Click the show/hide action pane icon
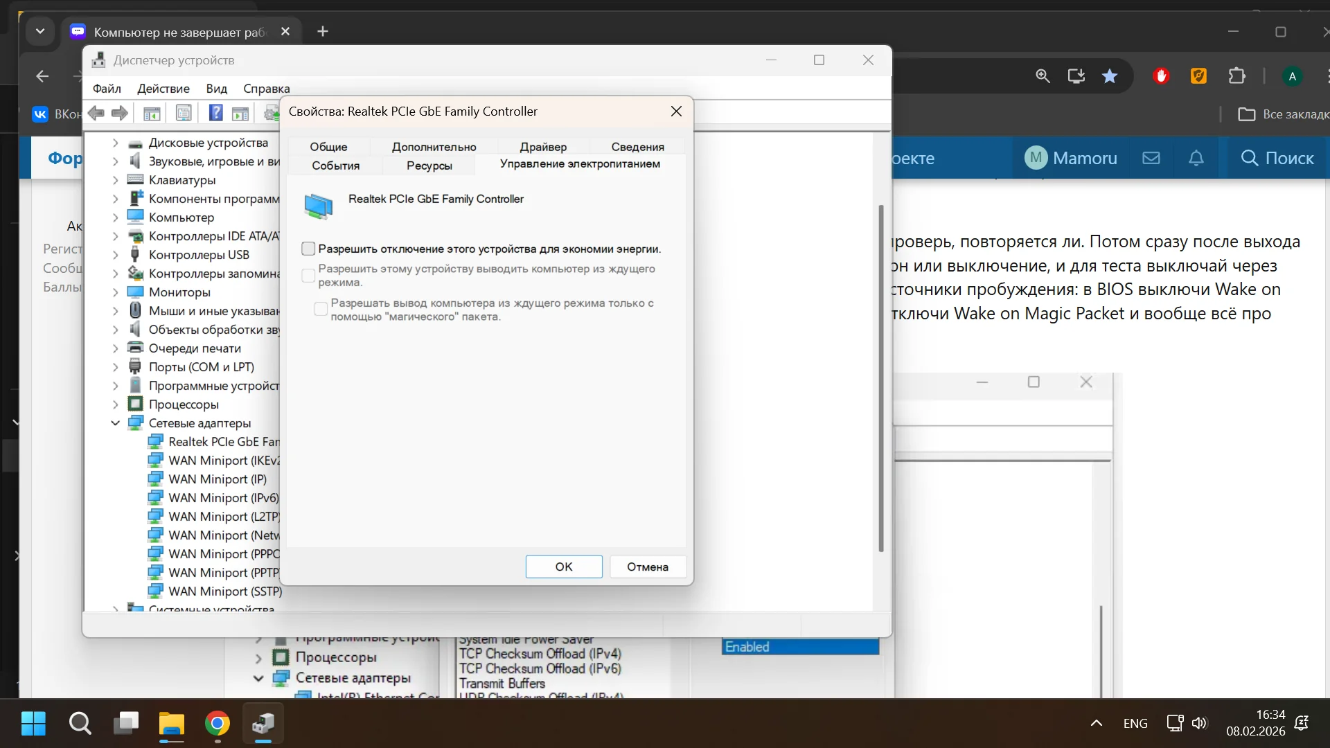The width and height of the screenshot is (1330, 748). (240, 113)
